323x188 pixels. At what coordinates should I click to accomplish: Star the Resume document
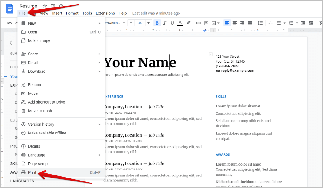45,6
